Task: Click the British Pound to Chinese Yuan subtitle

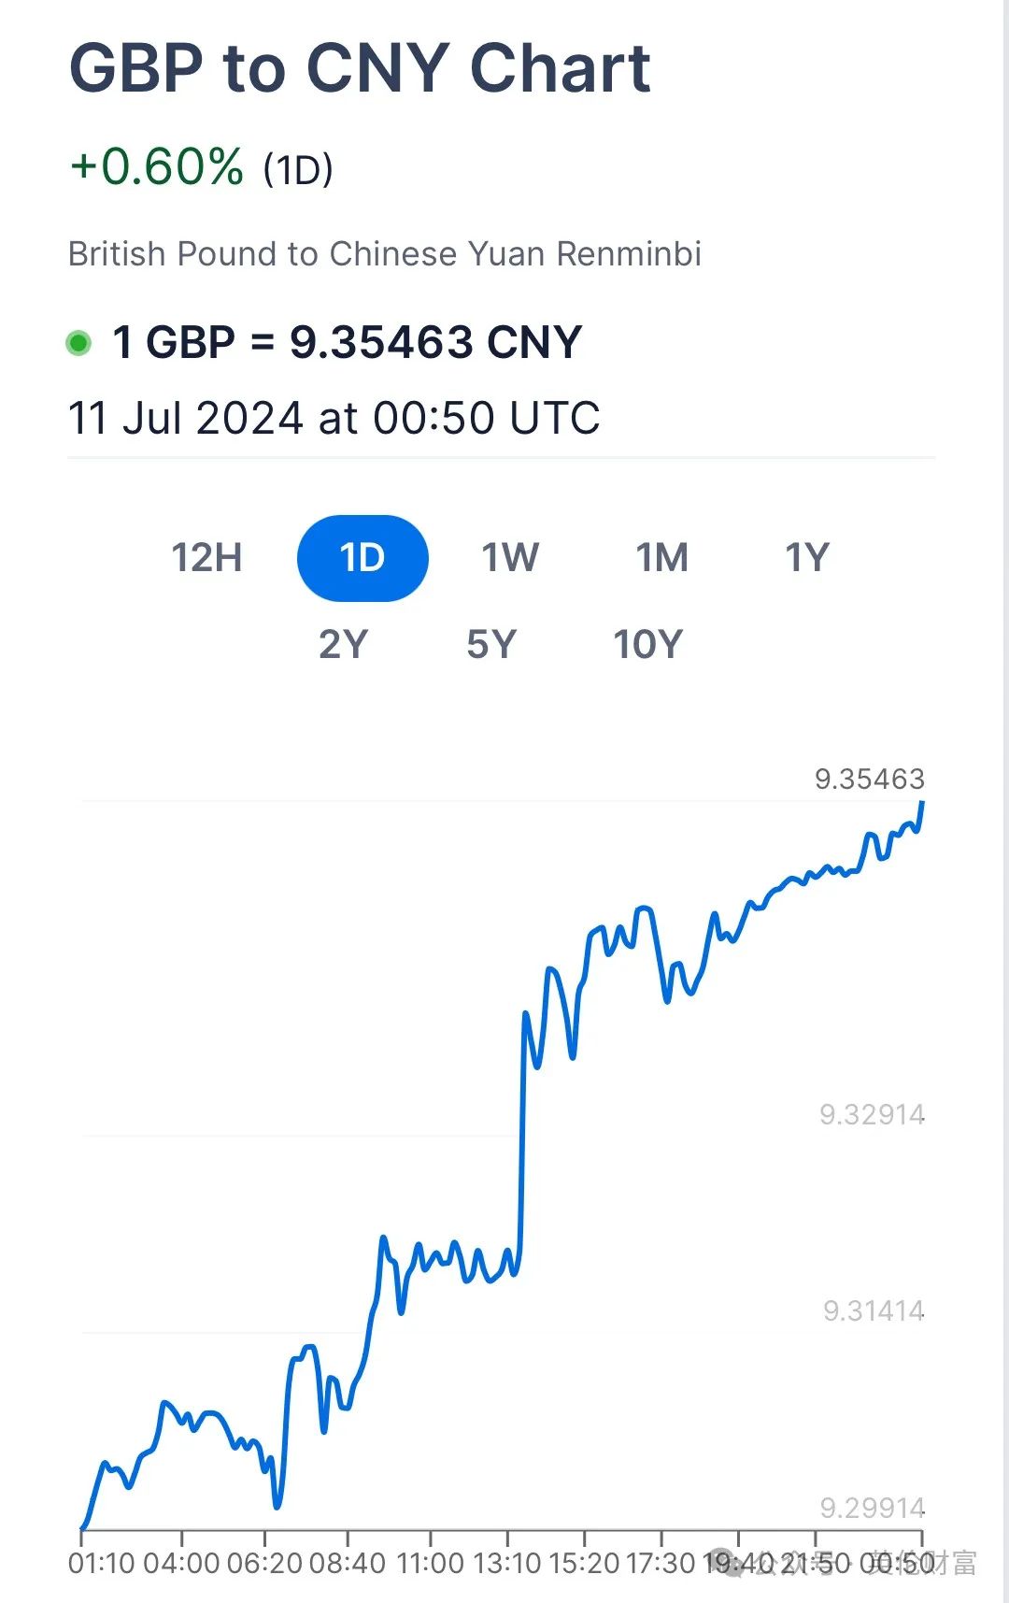Action: click(384, 253)
